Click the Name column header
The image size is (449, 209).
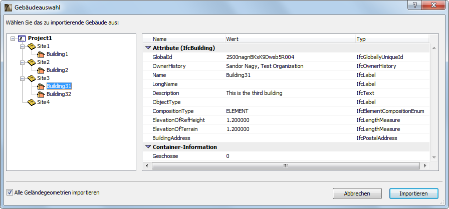[188, 39]
